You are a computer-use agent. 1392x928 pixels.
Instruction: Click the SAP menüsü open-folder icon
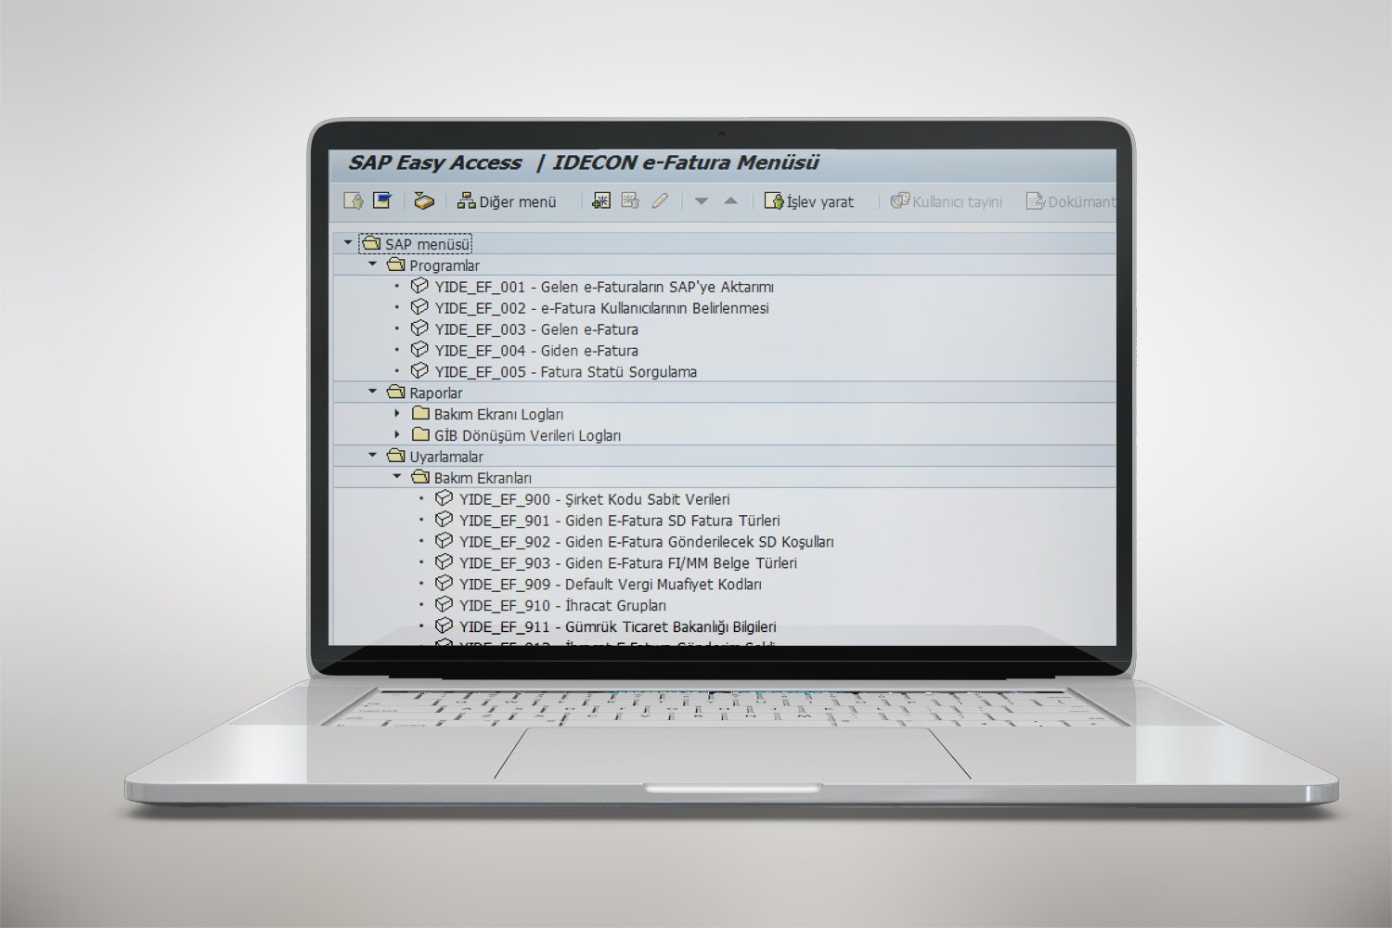click(x=371, y=243)
